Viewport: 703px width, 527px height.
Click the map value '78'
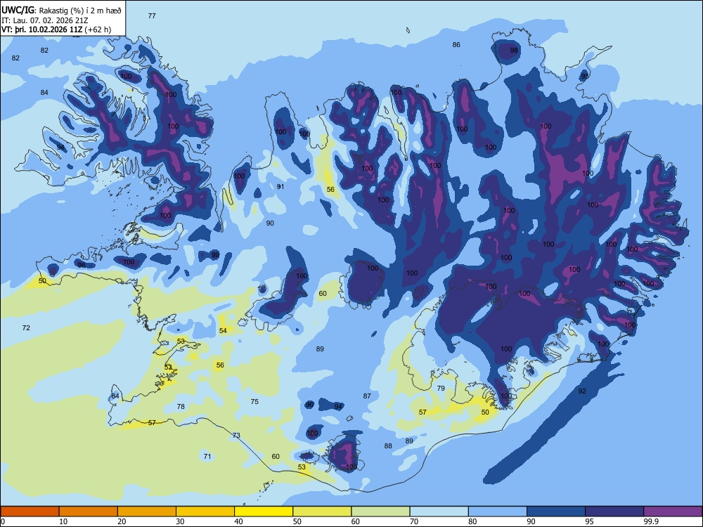click(x=181, y=406)
